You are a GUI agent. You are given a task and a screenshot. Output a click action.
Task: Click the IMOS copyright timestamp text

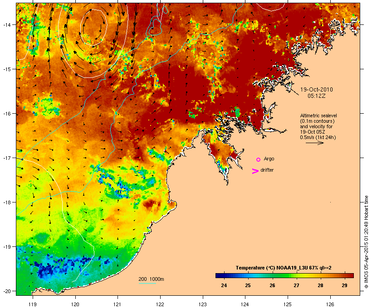pos(366,242)
